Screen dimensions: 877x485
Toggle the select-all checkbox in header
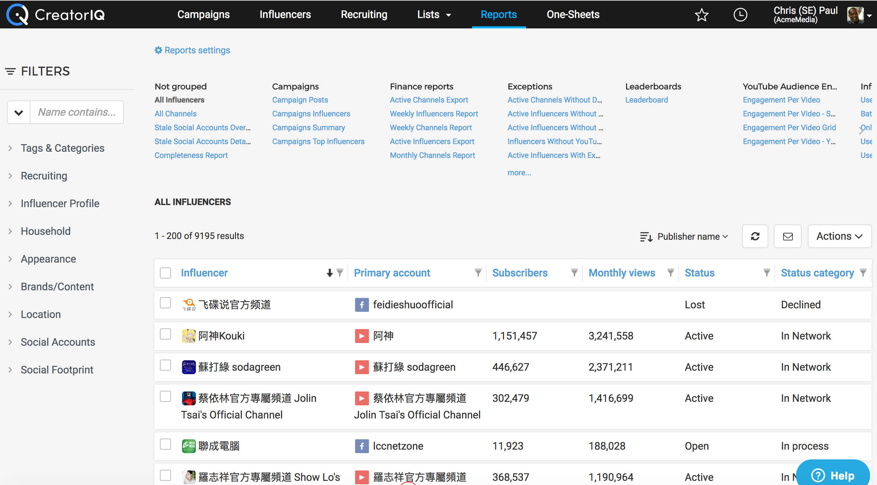coord(165,273)
